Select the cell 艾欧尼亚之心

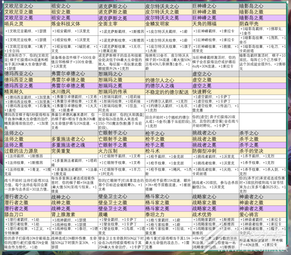coord(28,6)
